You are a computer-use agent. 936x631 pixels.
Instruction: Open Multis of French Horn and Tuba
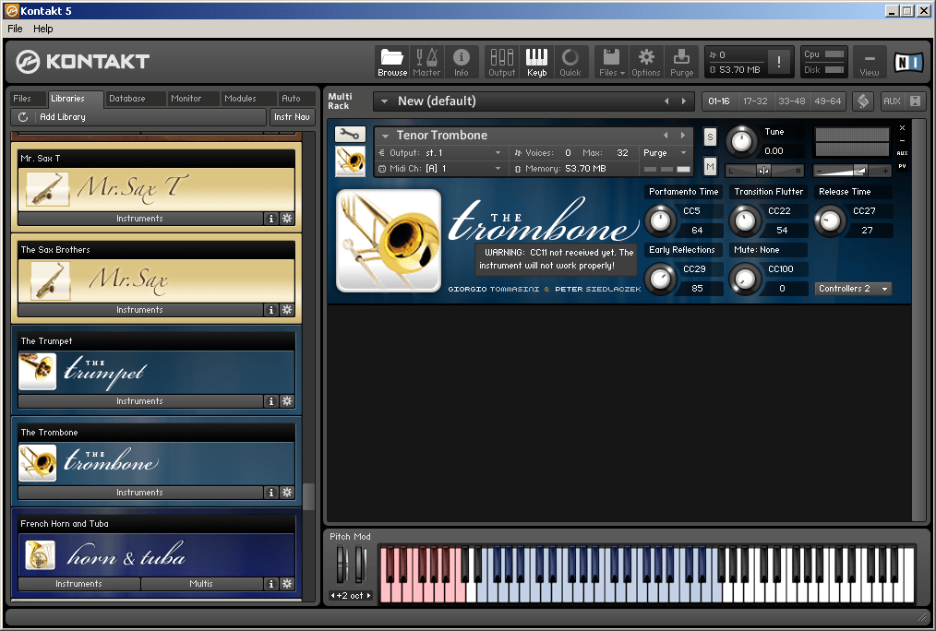coord(201,583)
